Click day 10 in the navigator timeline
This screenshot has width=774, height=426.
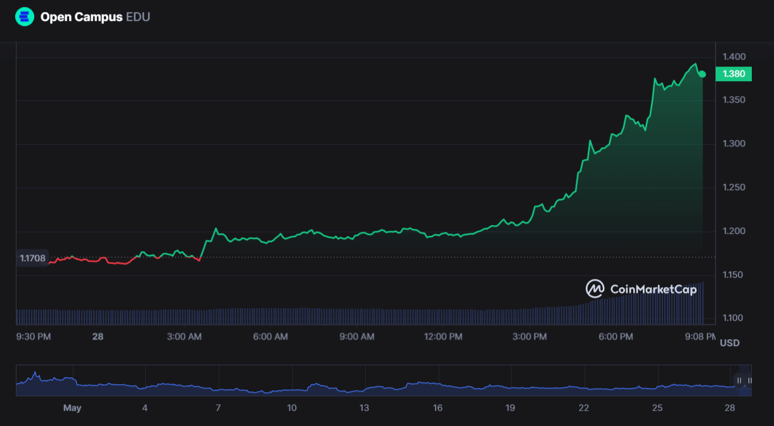coord(292,408)
